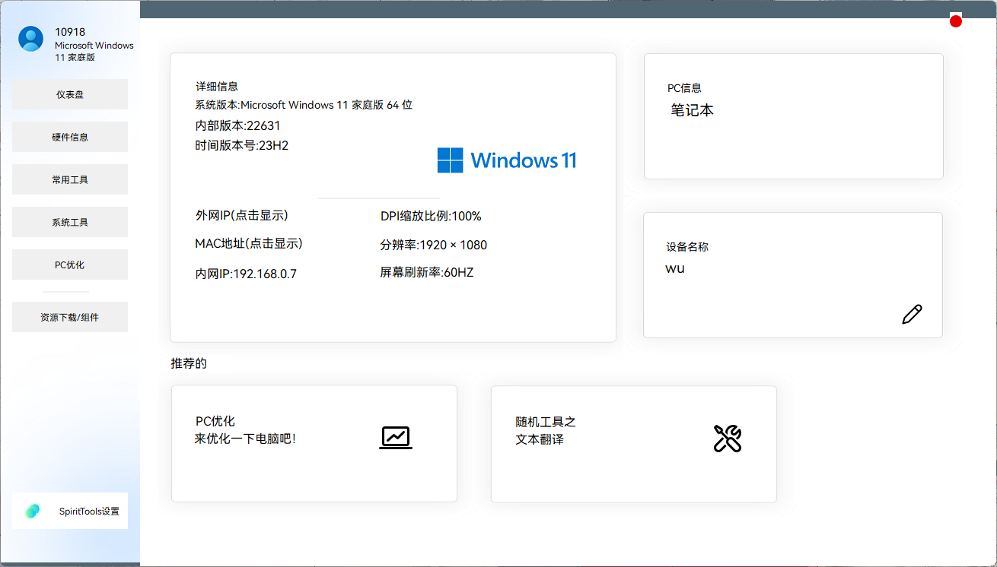
Task: Click the 系统版本 Windows 11 家庭版 line
Action: pos(304,105)
